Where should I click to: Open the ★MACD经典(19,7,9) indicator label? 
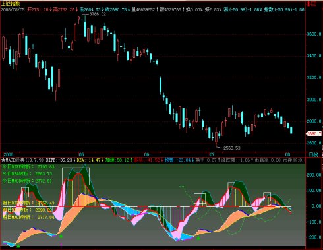[x=22, y=160]
